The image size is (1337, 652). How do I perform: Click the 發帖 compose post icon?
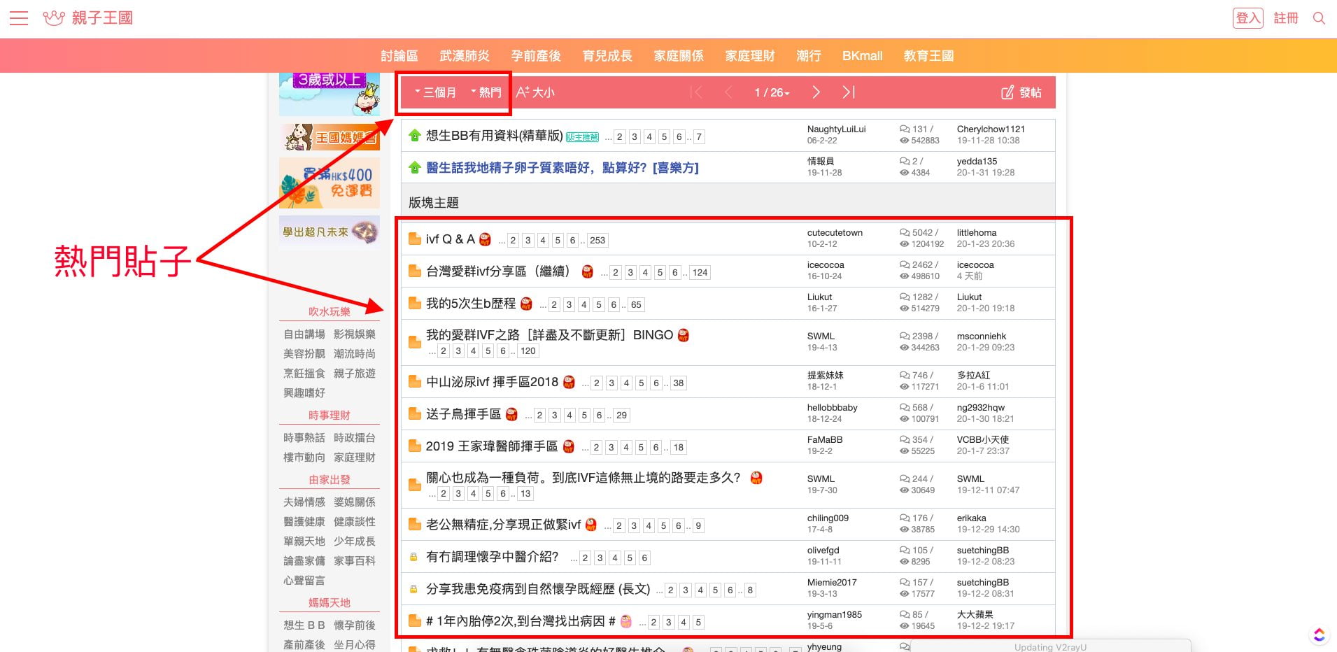pos(1007,92)
